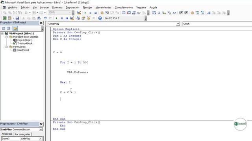The image size is (252, 141).
Task: Open the Ayuda menu
Action: pyautogui.click(x=153, y=7)
